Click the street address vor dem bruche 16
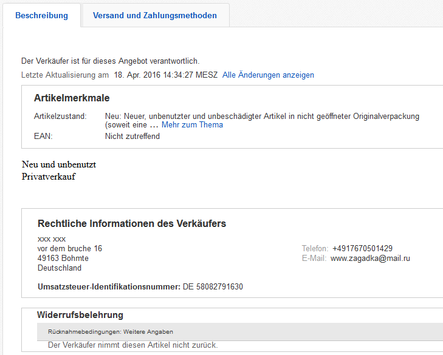The width and height of the screenshot is (443, 355). click(x=70, y=249)
